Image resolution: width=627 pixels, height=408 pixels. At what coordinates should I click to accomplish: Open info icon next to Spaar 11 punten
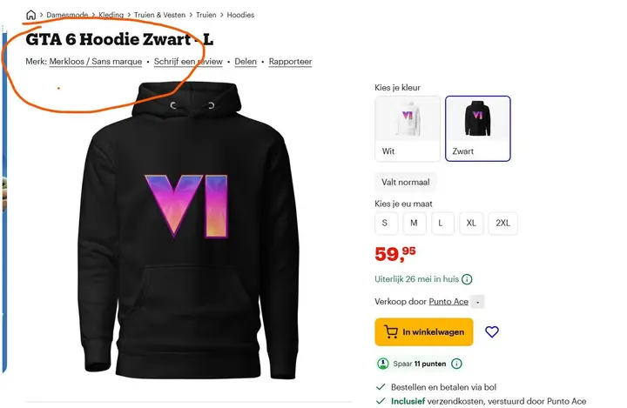pyautogui.click(x=456, y=364)
